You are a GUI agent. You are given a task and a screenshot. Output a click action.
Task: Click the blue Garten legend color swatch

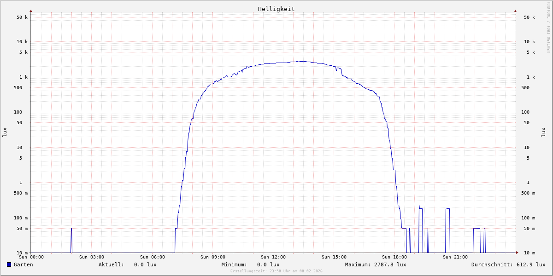point(9,264)
